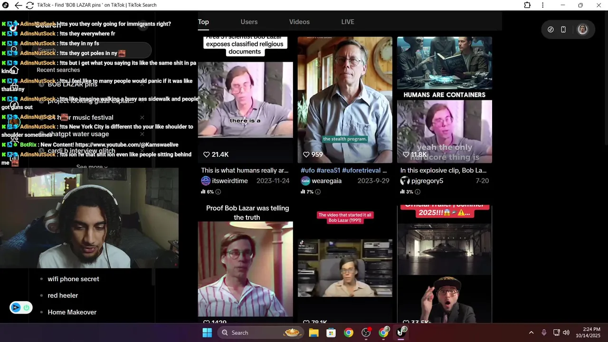The width and height of the screenshot is (608, 342).
Task: Open the Proof Bob Lazar video thumbnail
Action: click(x=245, y=264)
